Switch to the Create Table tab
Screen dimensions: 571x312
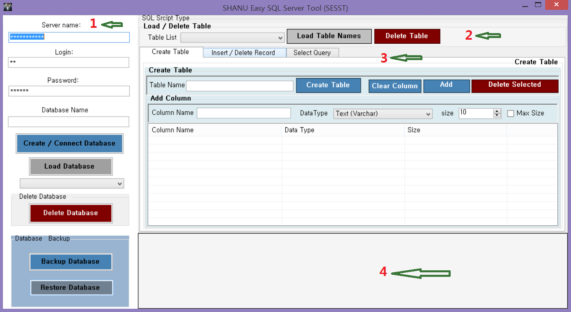171,52
